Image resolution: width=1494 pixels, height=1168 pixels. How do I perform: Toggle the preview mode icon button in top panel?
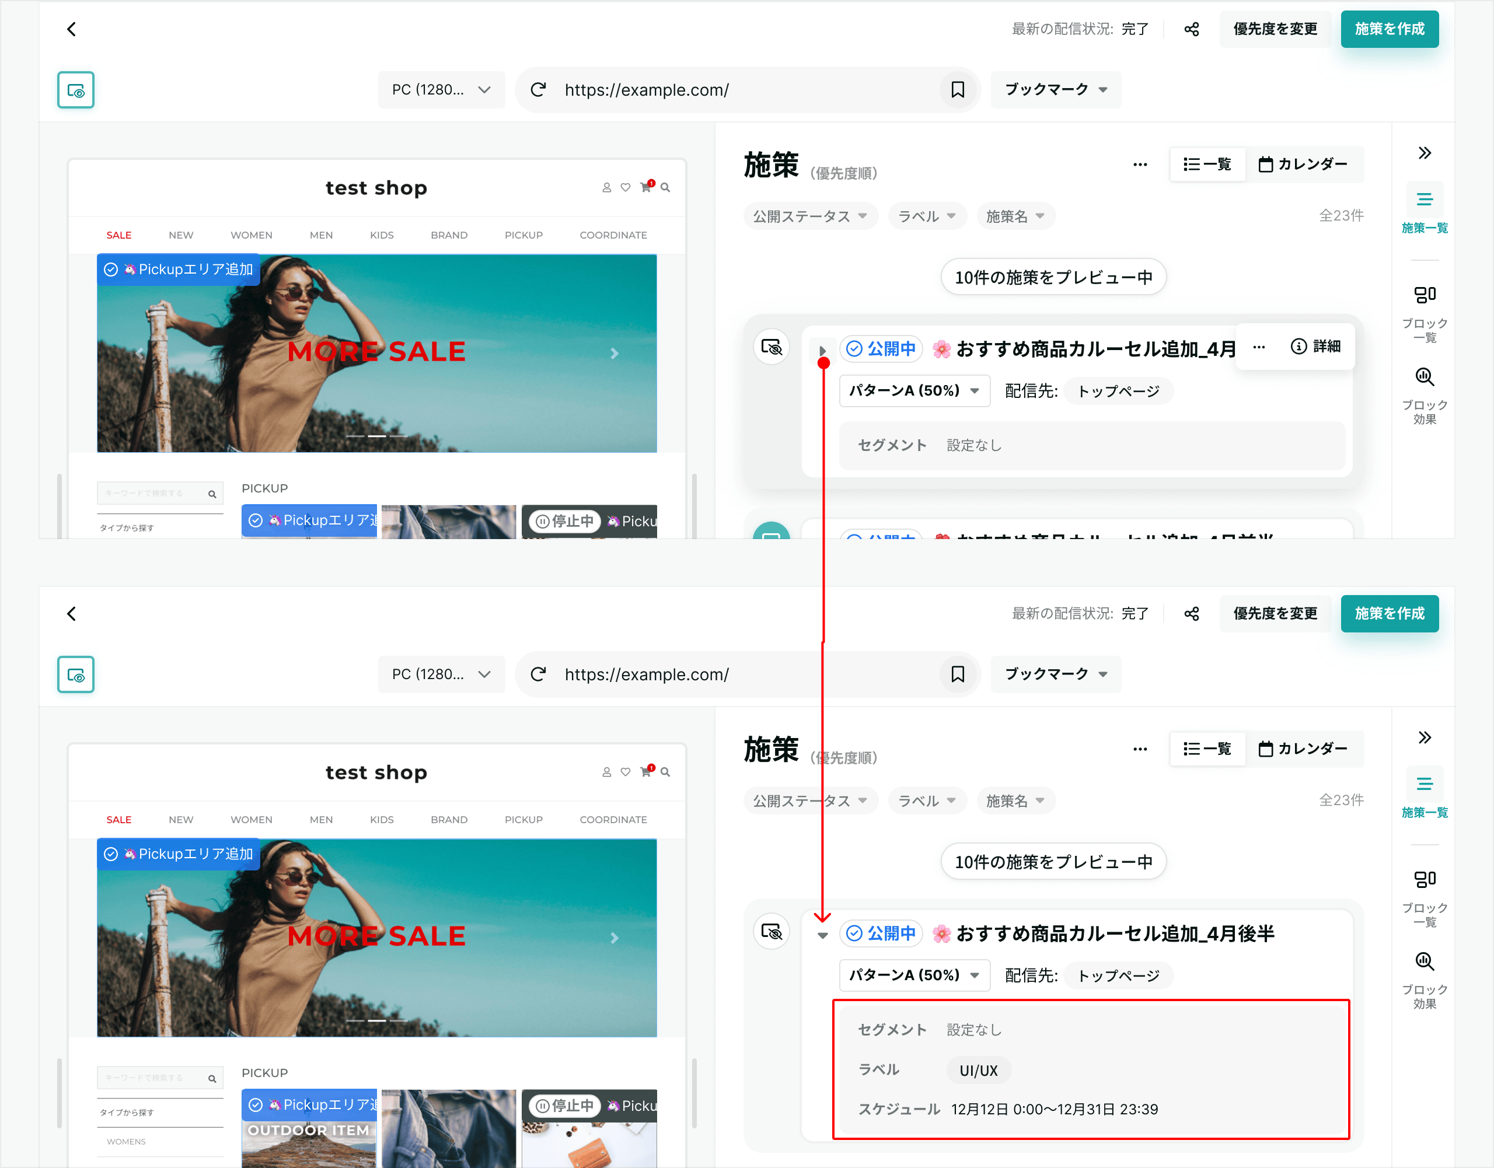click(76, 90)
